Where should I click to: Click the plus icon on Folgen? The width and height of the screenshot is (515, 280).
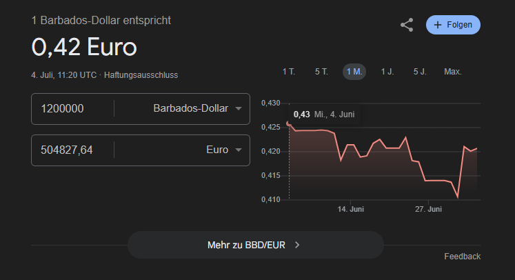(x=437, y=25)
